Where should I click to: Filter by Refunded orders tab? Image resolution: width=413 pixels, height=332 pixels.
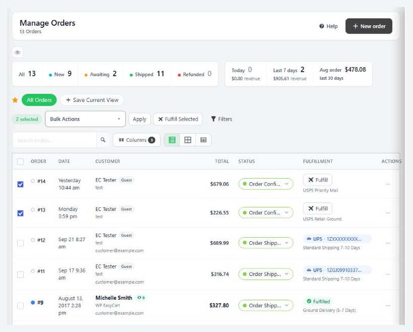tap(195, 74)
